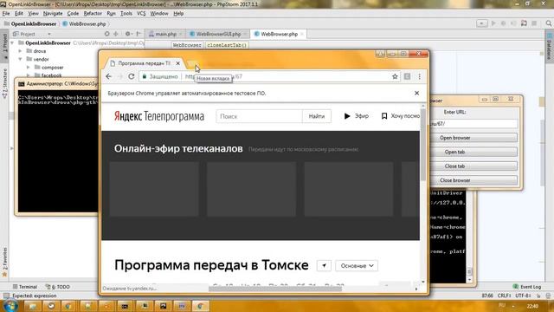554x312 pixels.
Task: Open the Основные channel filter dropdown
Action: click(x=357, y=266)
